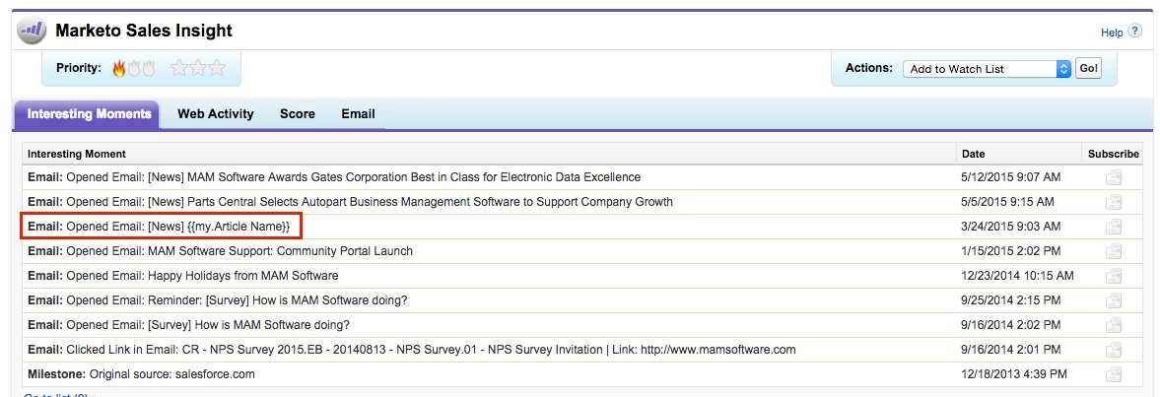Subscribe to the Happy Holidays email moment
This screenshot has height=397, width=1160.
pos(1114,276)
